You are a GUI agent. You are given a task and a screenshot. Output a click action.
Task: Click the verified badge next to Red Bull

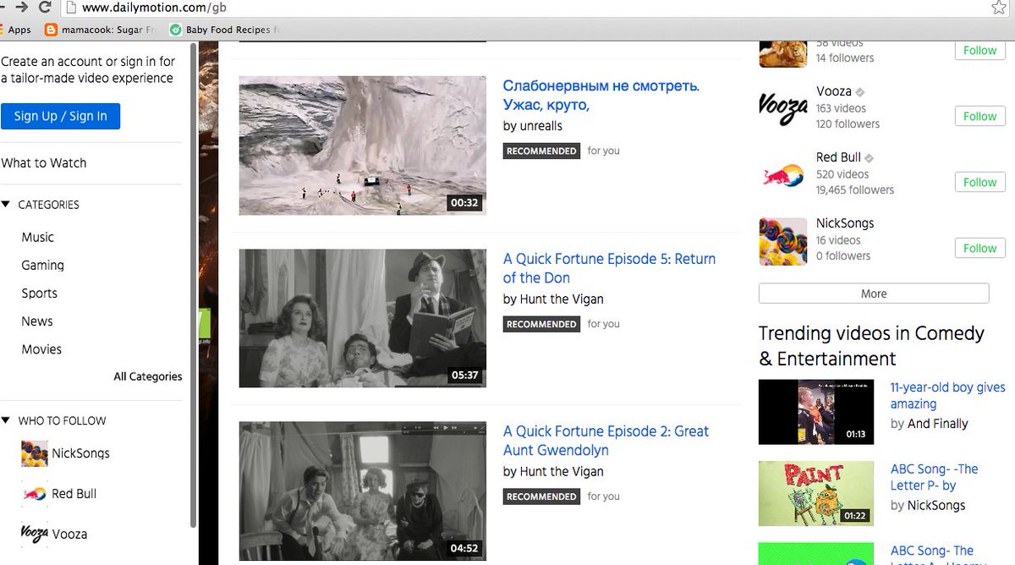coord(868,156)
